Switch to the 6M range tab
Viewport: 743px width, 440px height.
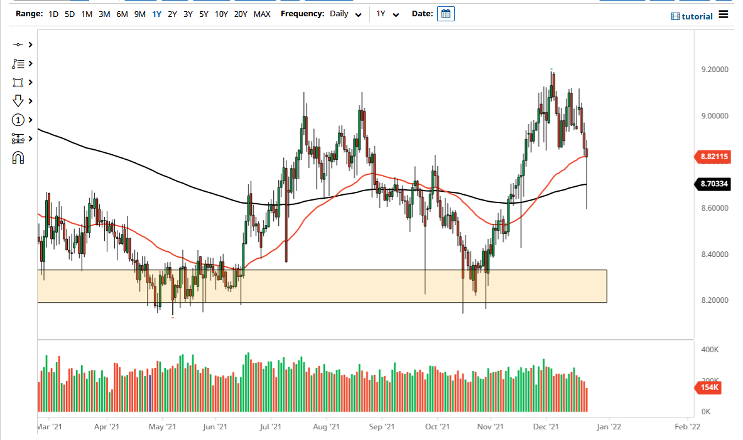click(122, 13)
